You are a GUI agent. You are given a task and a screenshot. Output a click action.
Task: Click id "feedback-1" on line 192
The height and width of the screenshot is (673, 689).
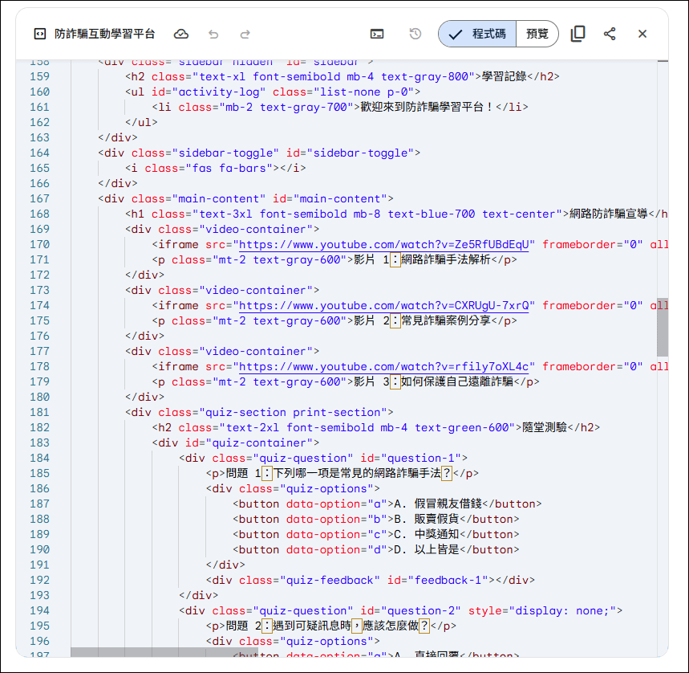point(448,581)
